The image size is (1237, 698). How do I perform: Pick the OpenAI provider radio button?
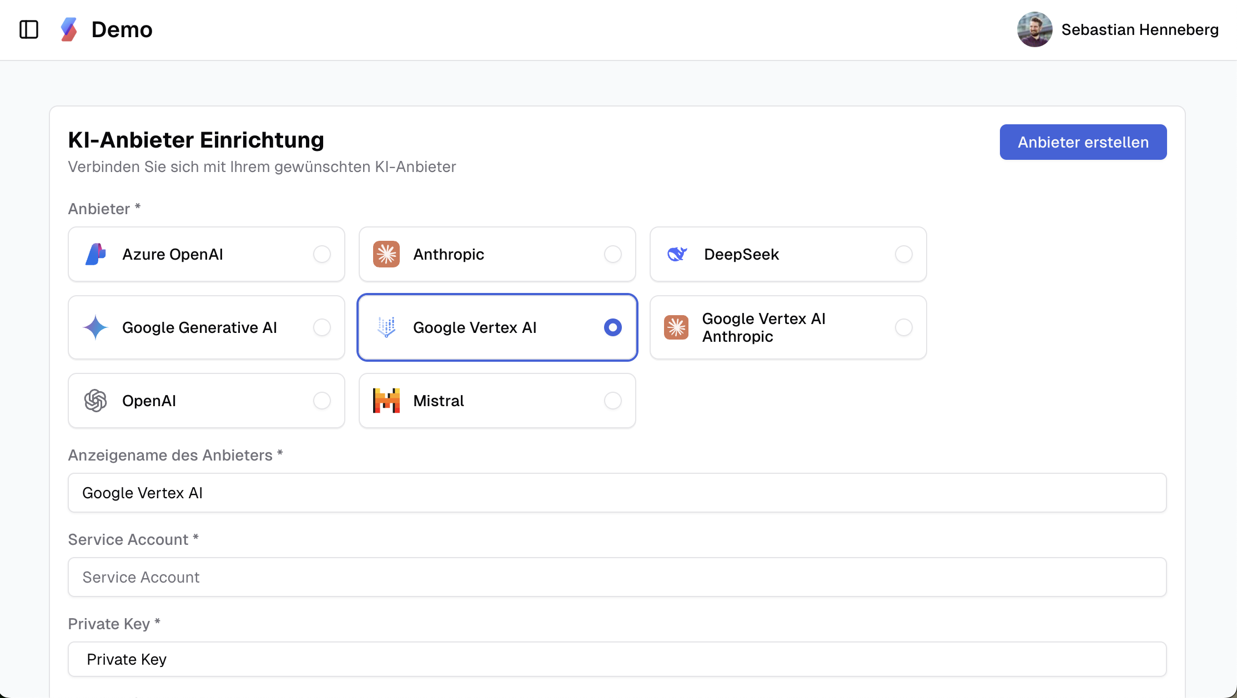coord(322,401)
